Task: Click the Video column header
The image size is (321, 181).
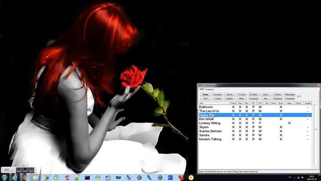Action: point(289,103)
